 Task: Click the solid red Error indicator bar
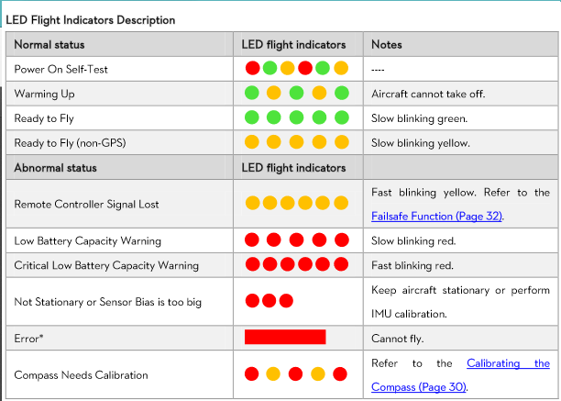(x=285, y=337)
